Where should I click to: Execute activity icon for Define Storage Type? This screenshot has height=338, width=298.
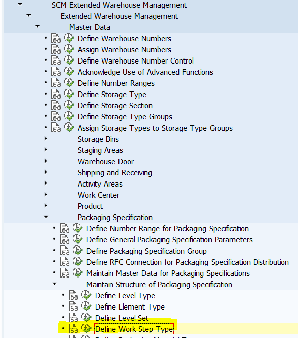click(69, 94)
